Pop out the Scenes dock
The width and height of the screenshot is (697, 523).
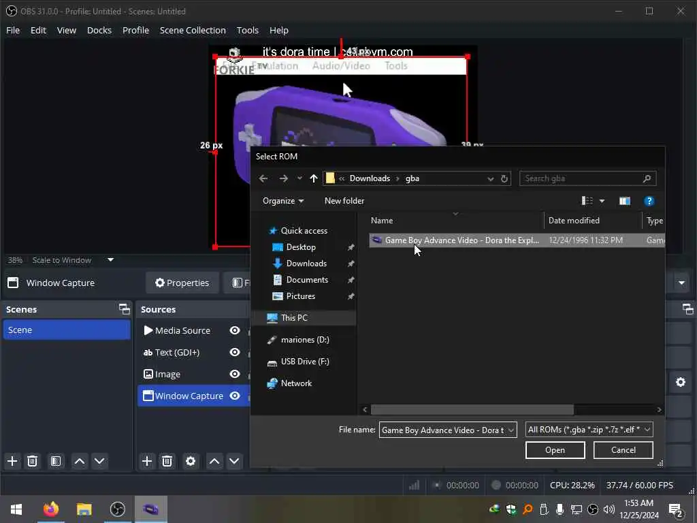[125, 309]
